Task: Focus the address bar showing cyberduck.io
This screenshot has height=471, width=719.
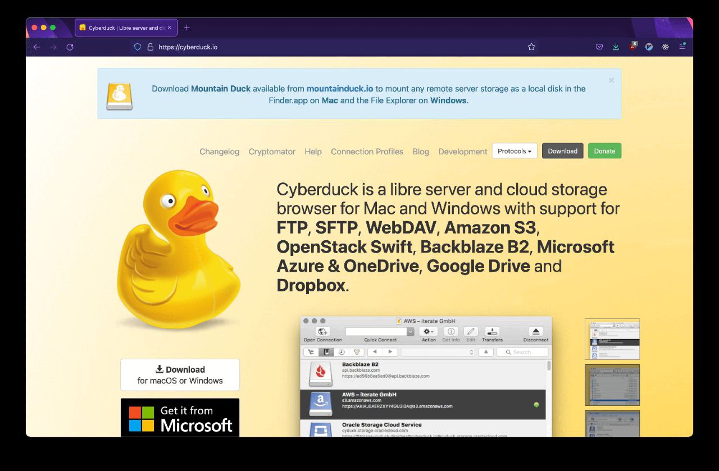Action: [x=335, y=47]
